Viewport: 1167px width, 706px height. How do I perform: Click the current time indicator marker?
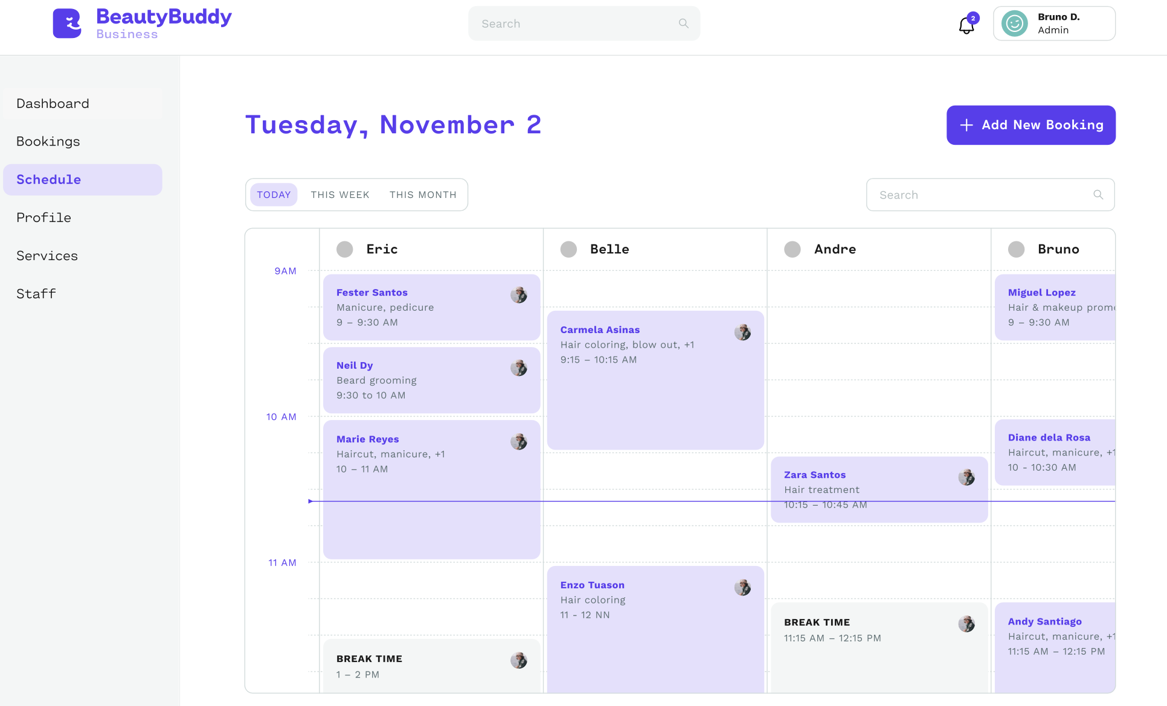click(x=310, y=501)
